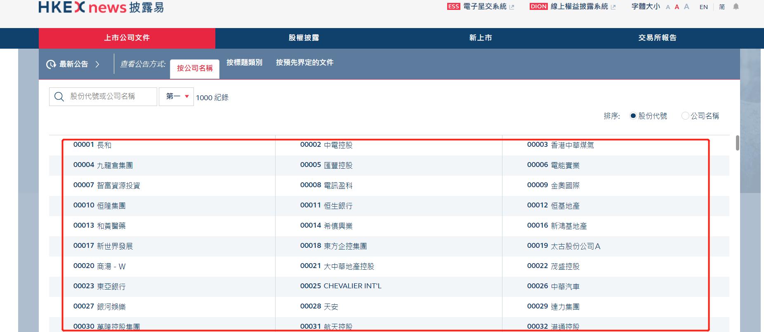
Task: Click the notification bell icon
Action: [x=736, y=7]
